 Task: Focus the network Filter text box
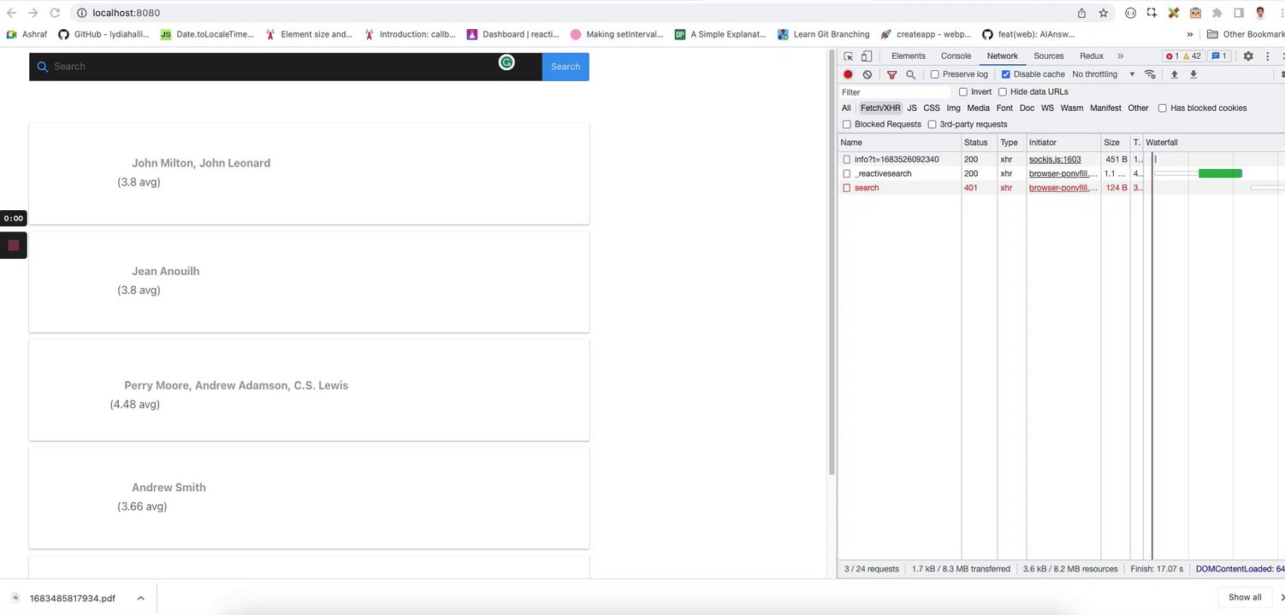[894, 91]
